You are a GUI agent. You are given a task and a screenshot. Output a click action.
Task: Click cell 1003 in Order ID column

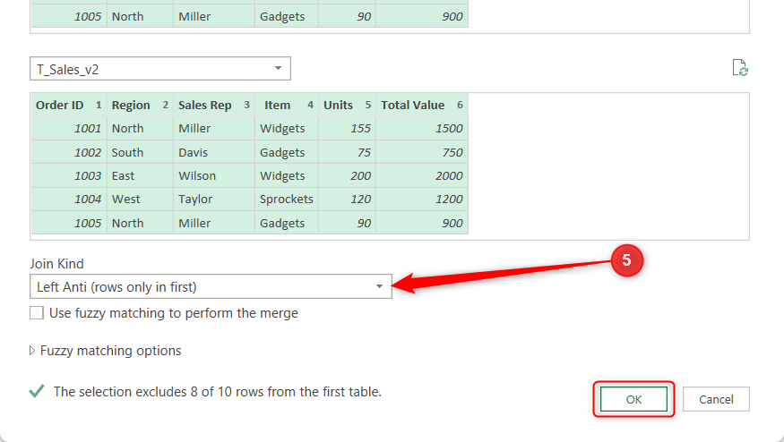point(69,175)
